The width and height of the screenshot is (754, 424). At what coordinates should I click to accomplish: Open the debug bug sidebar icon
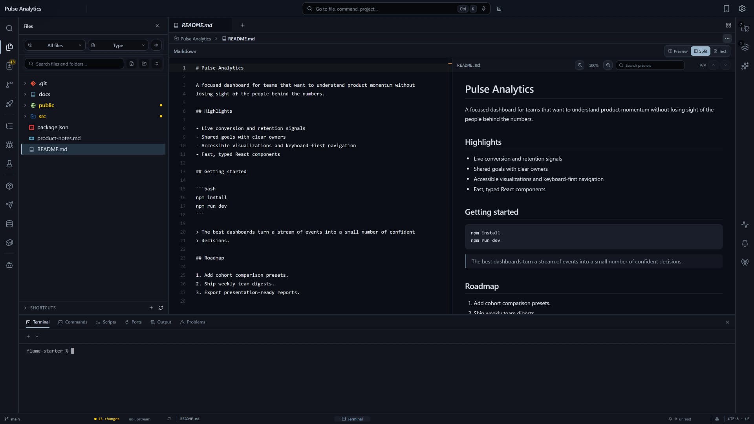tap(9, 145)
